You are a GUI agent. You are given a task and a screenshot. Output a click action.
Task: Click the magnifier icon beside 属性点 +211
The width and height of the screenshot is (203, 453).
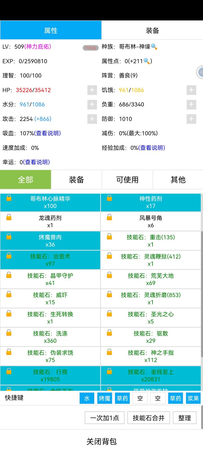click(x=147, y=61)
